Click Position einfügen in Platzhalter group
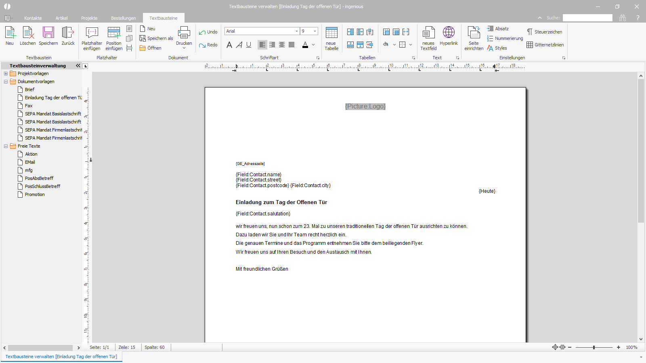The image size is (646, 363). 114,38
